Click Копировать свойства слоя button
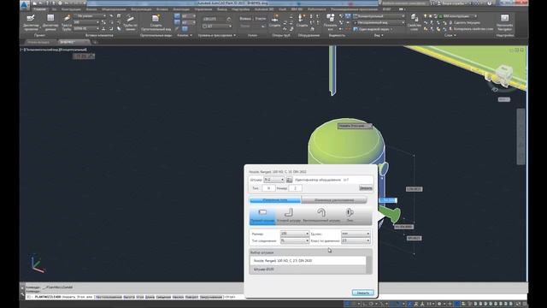Image resolution: width=547 pixels, height=308 pixels. click(471, 29)
